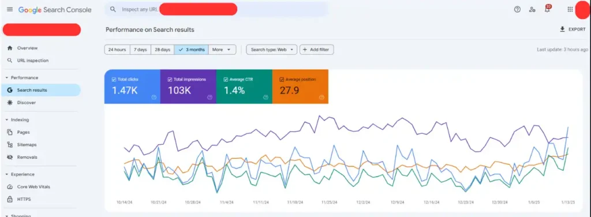The height and width of the screenshot is (217, 591).
Task: Click the Add filter button
Action: tap(317, 50)
